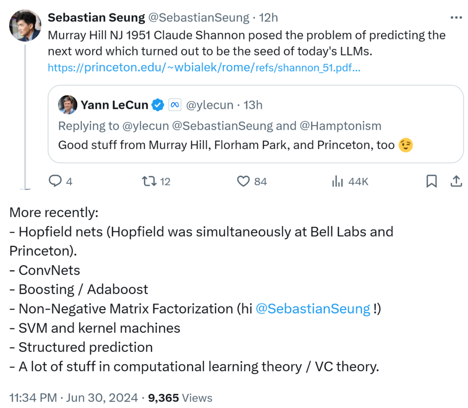Click the Meta affiliation badge icon
The height and width of the screenshot is (408, 468).
[174, 105]
